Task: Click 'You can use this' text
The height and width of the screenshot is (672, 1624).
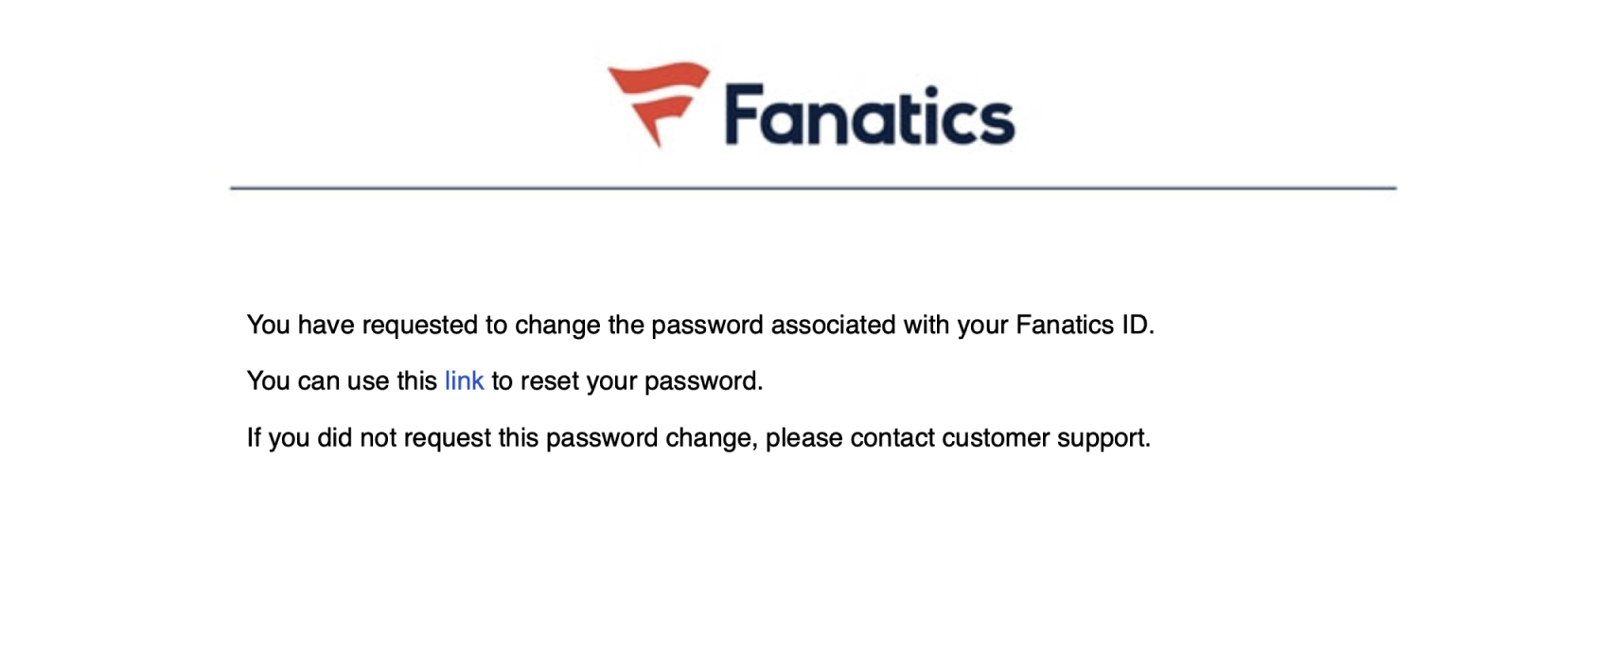Action: (x=342, y=380)
